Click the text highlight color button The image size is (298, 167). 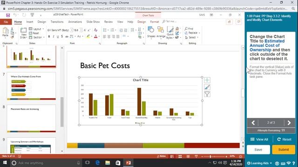pos(88,36)
